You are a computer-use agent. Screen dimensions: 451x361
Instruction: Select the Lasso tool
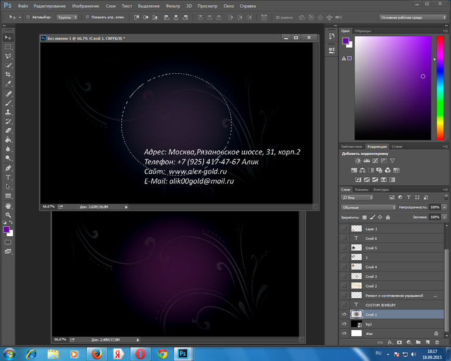pyautogui.click(x=8, y=56)
